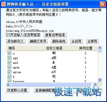This screenshot has height=102, width=107.
Task: Toggle the checkbox for row "banquan"
Action: tap(9, 81)
